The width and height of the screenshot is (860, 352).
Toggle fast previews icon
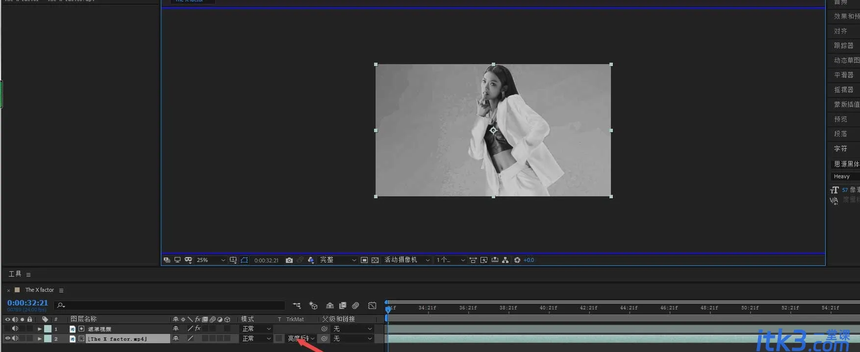pos(484,260)
